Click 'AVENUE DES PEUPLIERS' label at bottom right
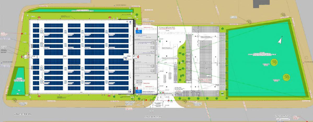 (x=282, y=116)
